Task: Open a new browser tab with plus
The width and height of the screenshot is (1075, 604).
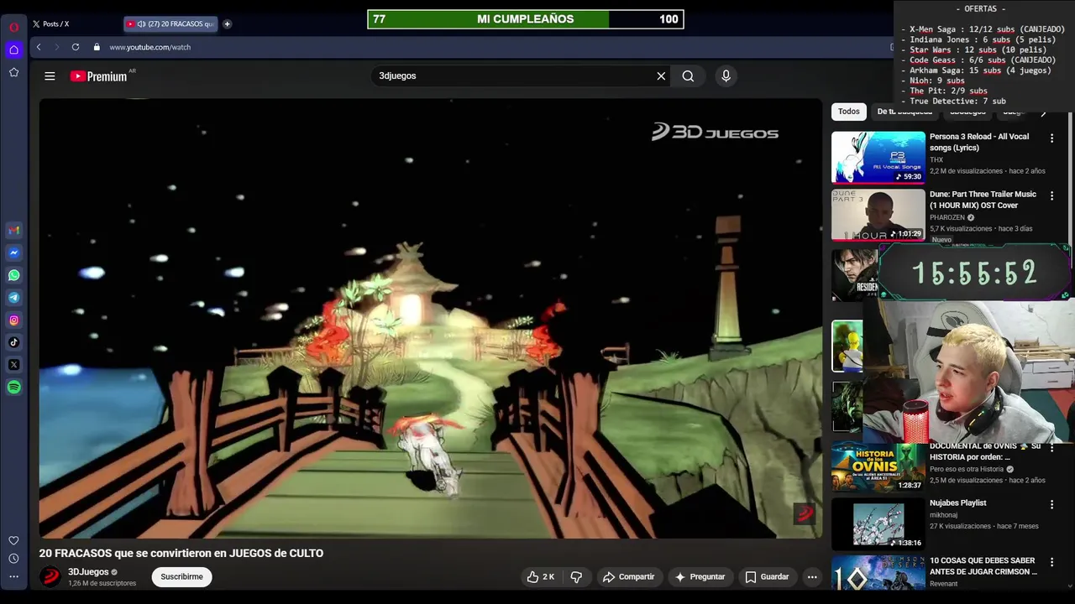Action: (x=227, y=23)
